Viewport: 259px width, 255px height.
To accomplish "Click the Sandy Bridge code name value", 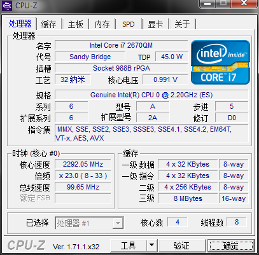I will pos(90,57).
